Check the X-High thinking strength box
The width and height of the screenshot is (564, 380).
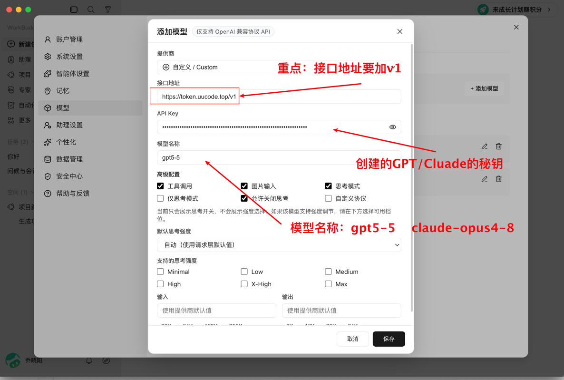(244, 284)
